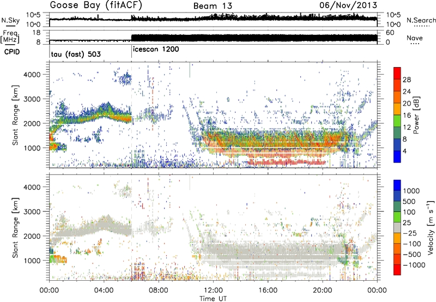Click the "CPID" row label
Screen dimensions: 436x302
[x=12, y=52]
